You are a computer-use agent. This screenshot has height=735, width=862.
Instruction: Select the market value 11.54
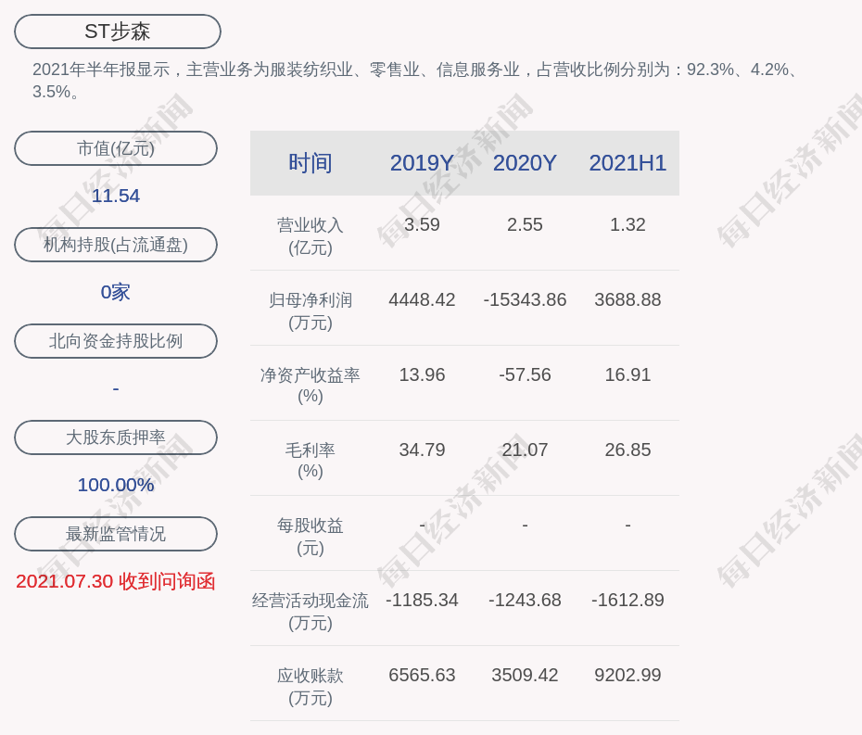(116, 196)
